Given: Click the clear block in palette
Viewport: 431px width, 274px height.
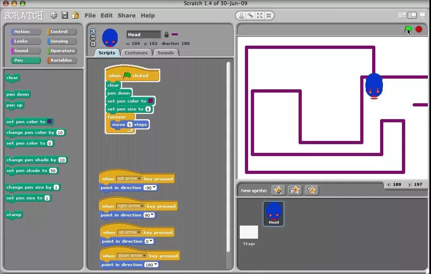Looking at the screenshot, I should [x=12, y=78].
